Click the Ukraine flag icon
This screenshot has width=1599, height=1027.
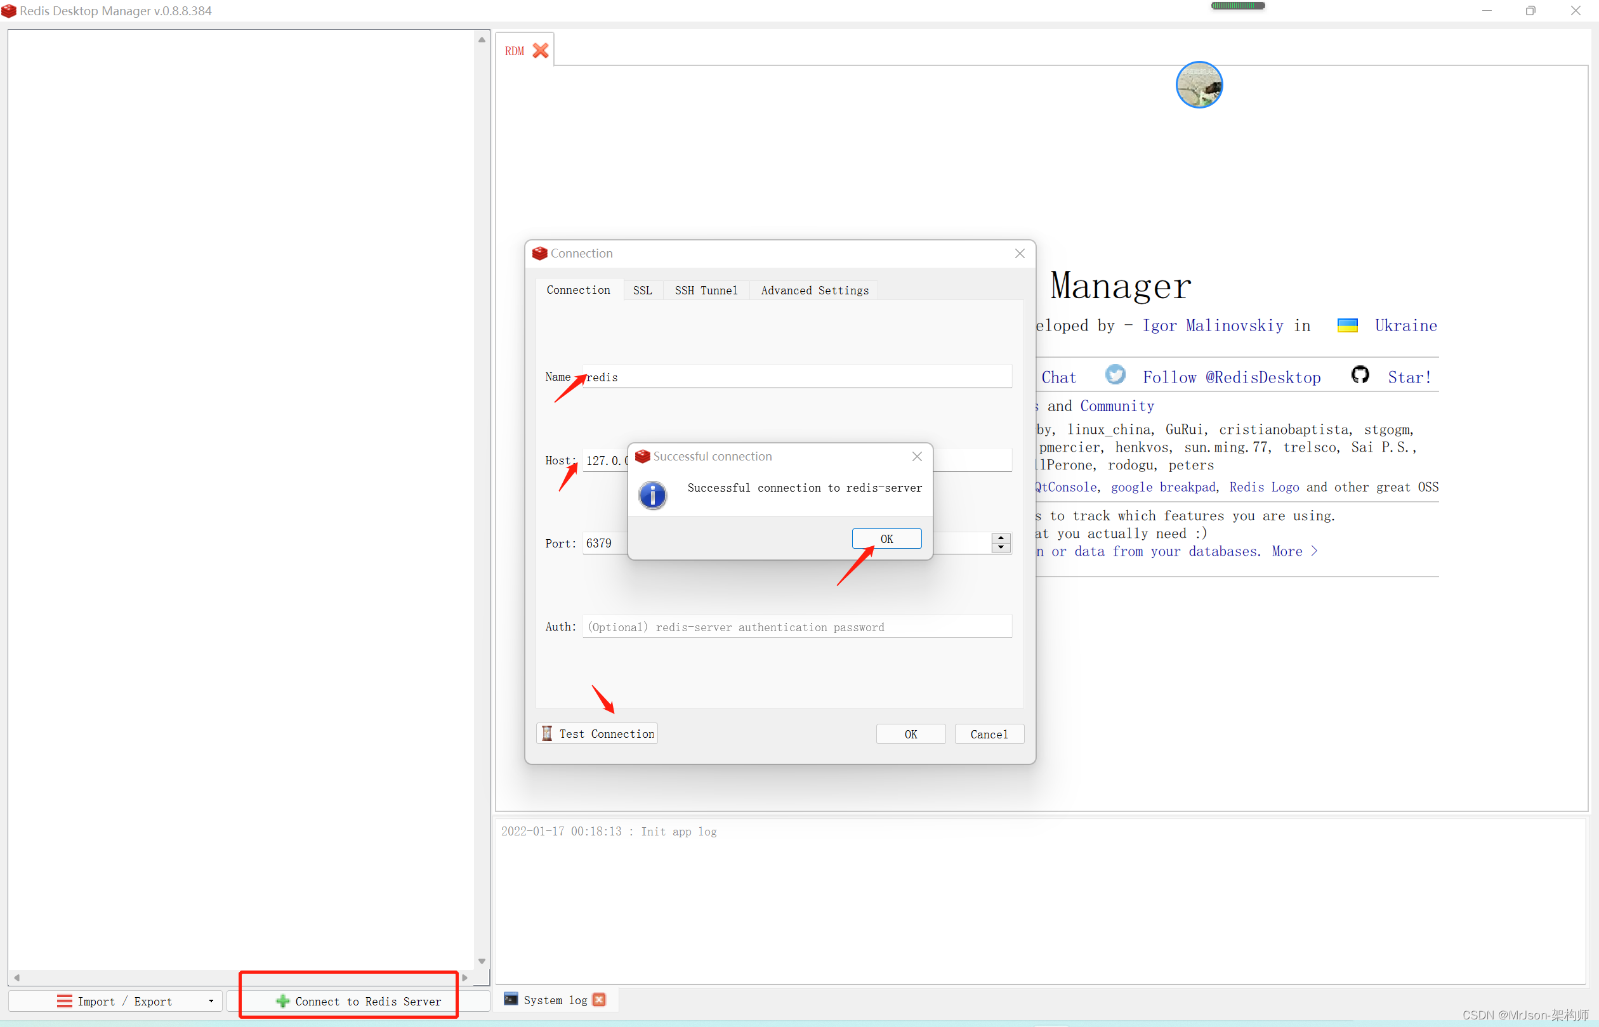pyautogui.click(x=1348, y=325)
